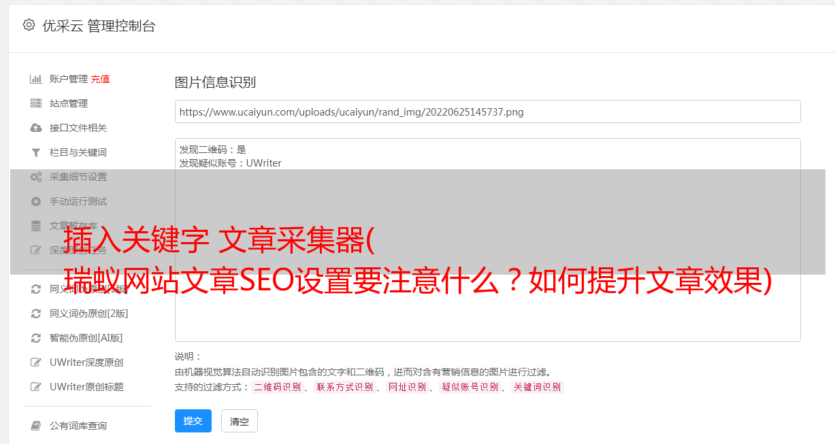This screenshot has width=835, height=444.
Task: Click the 优采云 管理控制台 title
Action: [99, 26]
